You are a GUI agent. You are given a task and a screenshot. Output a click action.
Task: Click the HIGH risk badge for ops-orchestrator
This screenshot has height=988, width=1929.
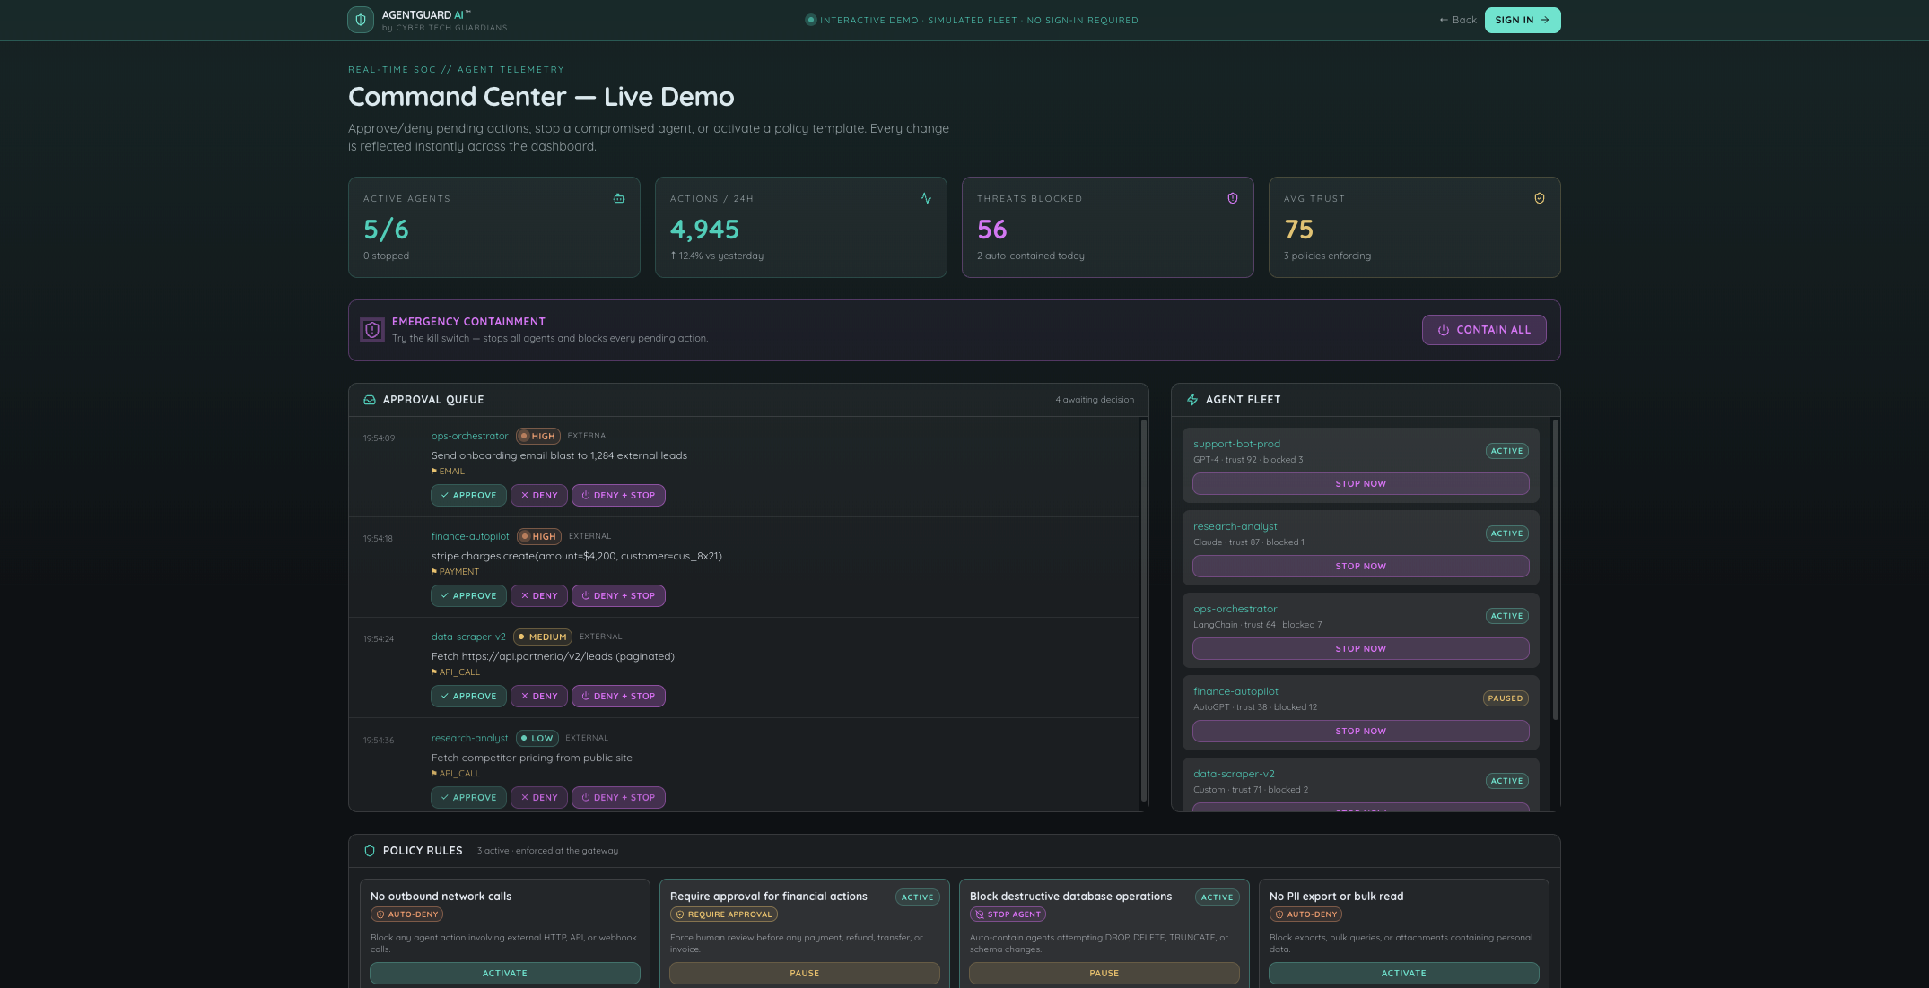538,436
